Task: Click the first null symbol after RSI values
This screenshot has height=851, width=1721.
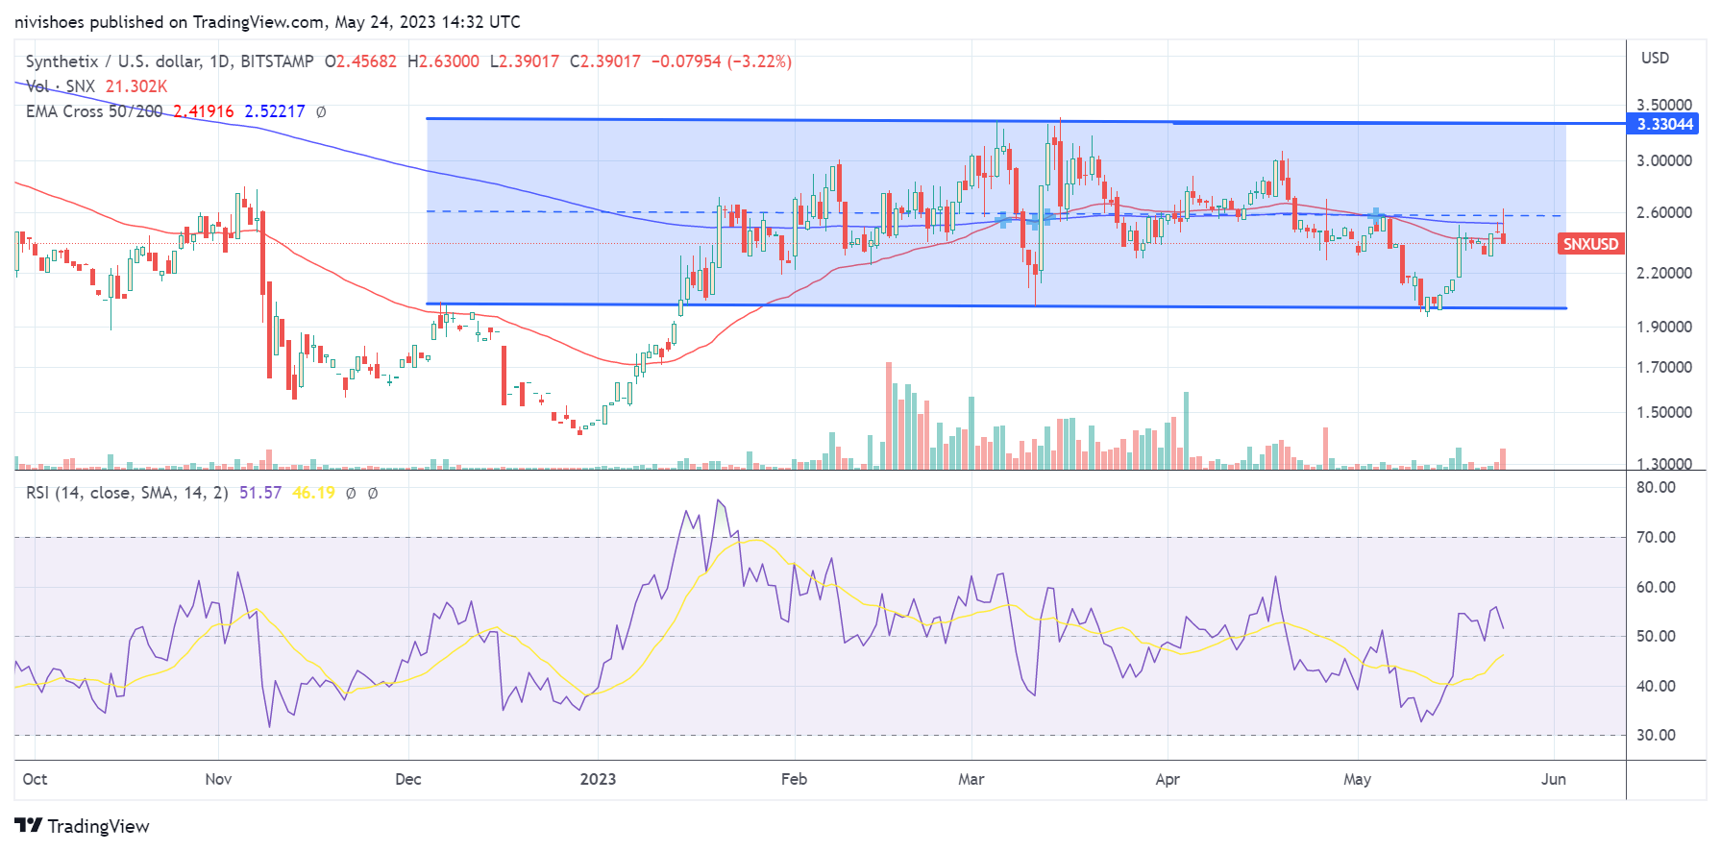Action: (351, 493)
